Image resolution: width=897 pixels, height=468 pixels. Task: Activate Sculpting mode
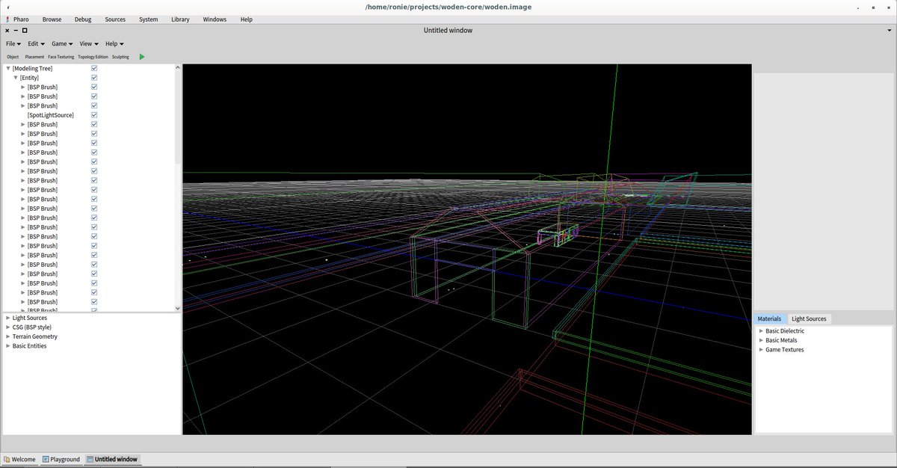[120, 57]
